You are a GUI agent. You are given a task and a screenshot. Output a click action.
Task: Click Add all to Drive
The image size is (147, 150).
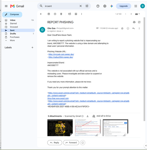coord(102,116)
